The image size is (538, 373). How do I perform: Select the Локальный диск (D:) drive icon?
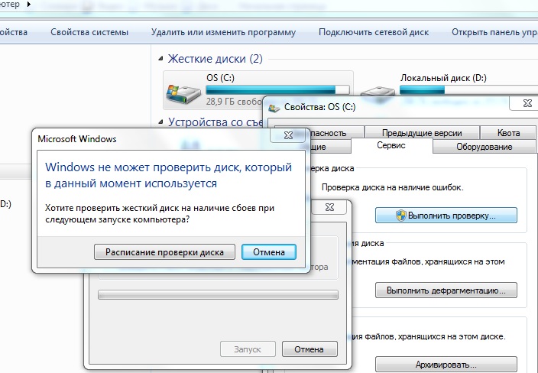click(378, 92)
